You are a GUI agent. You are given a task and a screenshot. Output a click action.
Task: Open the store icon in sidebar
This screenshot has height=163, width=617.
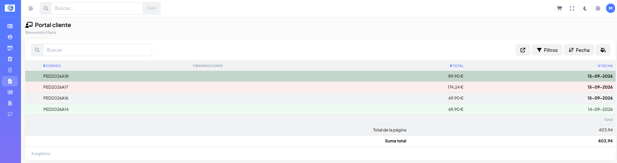[10, 48]
